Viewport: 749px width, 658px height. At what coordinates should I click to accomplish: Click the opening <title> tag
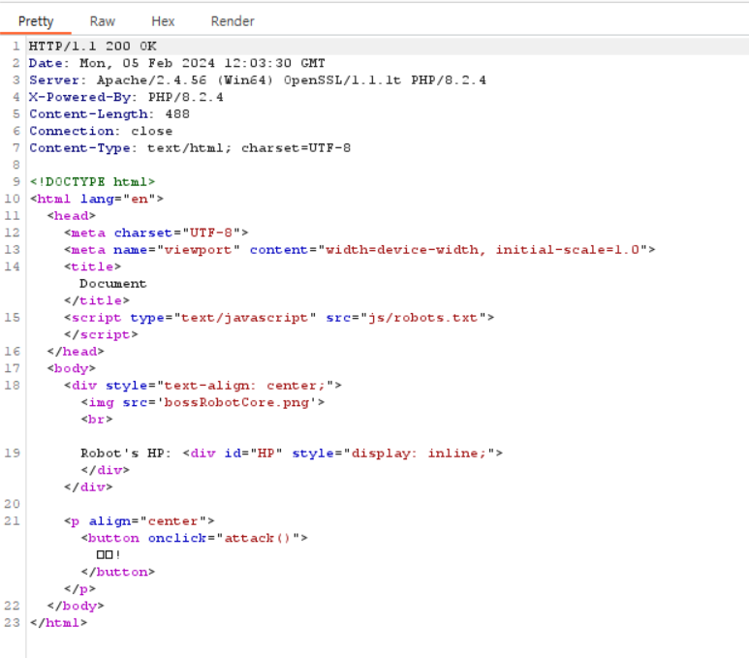click(93, 266)
